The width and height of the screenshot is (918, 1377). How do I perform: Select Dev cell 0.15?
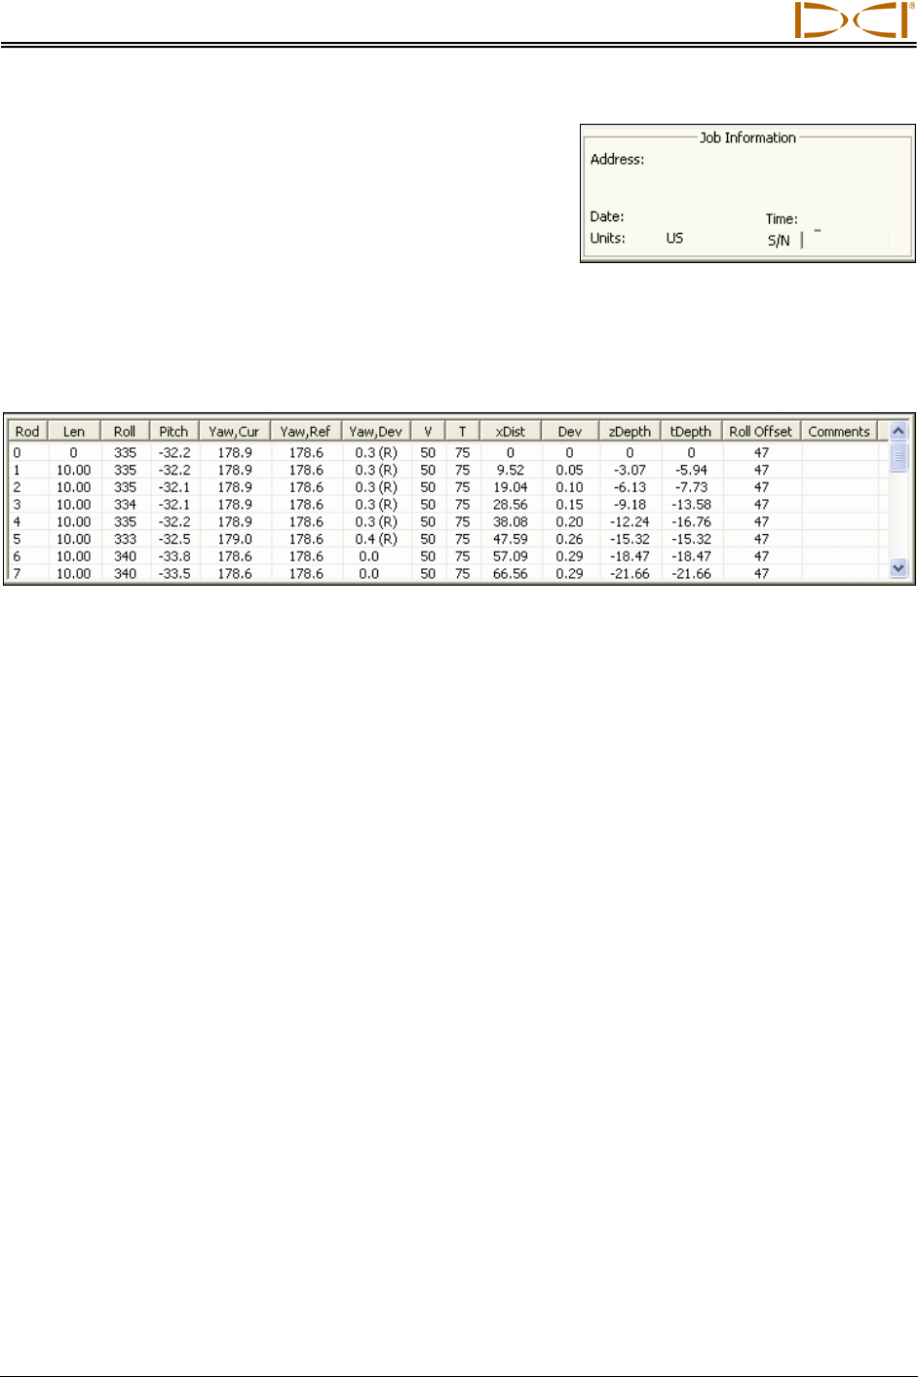(x=570, y=505)
